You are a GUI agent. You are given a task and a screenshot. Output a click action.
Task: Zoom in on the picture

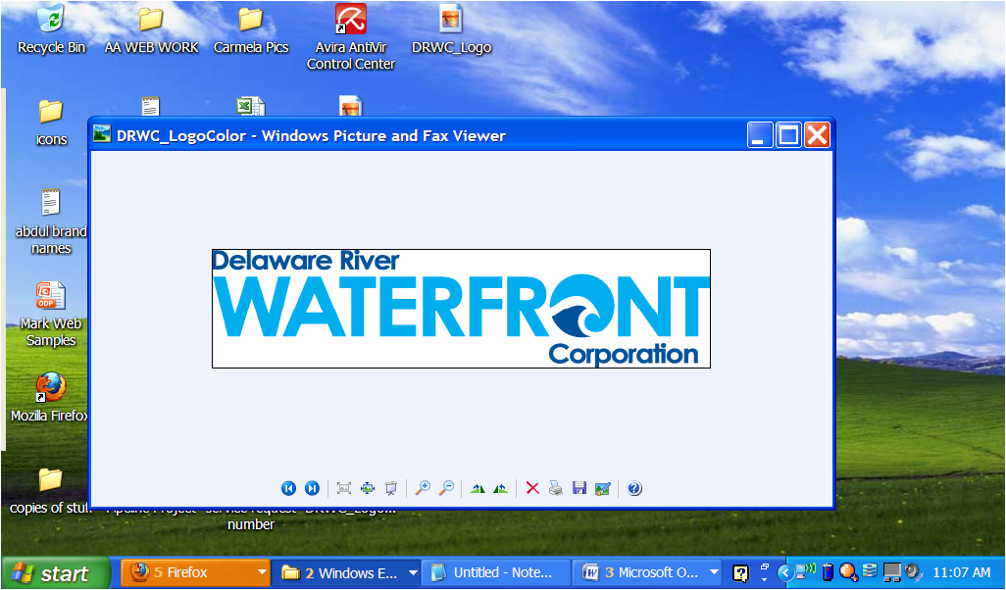point(423,488)
